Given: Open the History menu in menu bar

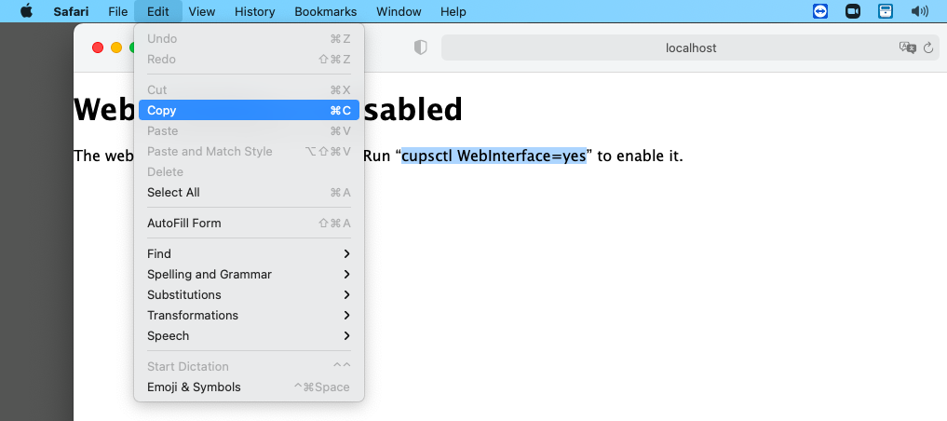Looking at the screenshot, I should (x=254, y=11).
